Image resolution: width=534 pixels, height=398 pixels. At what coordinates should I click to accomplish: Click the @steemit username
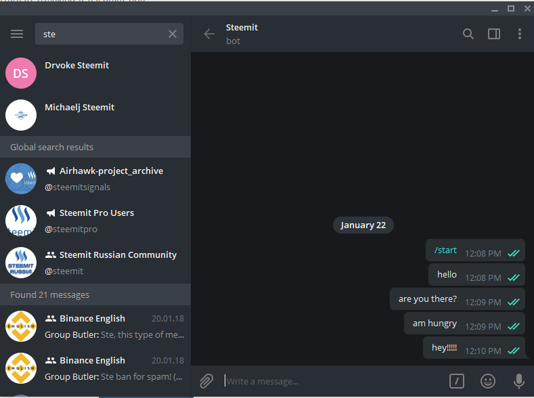click(64, 271)
